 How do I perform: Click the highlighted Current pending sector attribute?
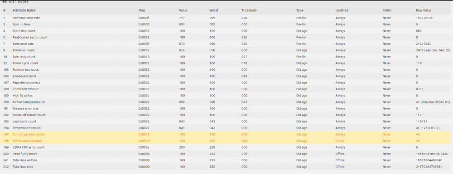(29, 135)
